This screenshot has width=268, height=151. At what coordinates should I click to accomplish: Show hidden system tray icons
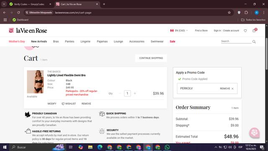(x=216, y=147)
